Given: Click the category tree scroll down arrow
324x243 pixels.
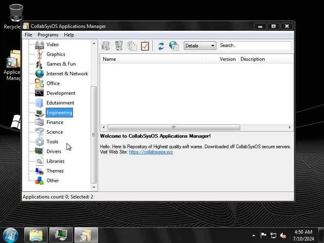Looking at the screenshot, I should point(94,187).
